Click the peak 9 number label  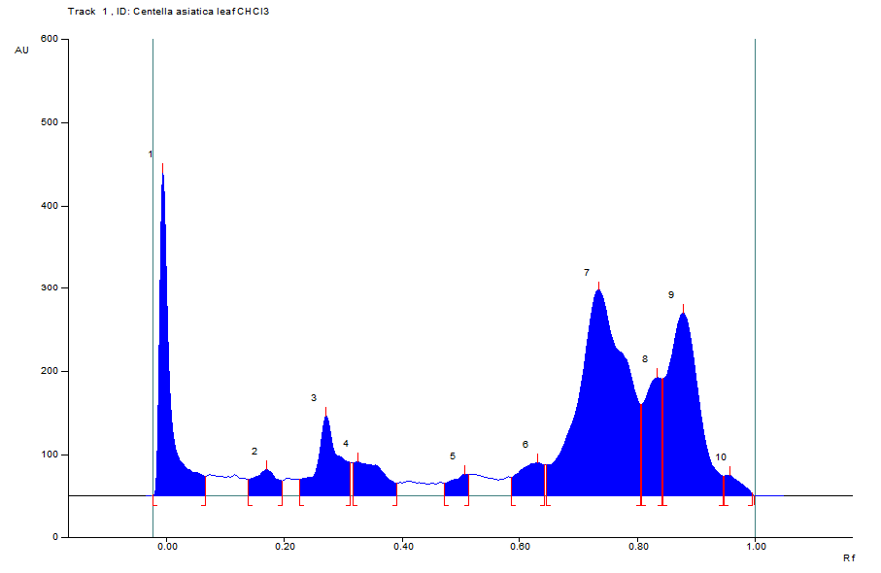click(670, 294)
